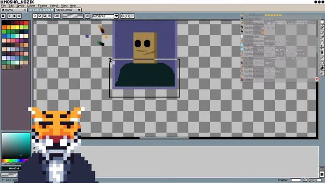Click the red heart overlay icon
The width and height of the screenshot is (325, 183).
pyautogui.click(x=316, y=79)
